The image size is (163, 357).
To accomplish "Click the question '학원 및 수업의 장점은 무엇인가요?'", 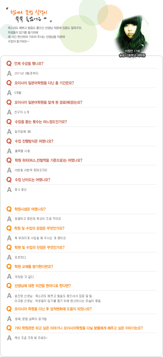I will click(x=39, y=228).
